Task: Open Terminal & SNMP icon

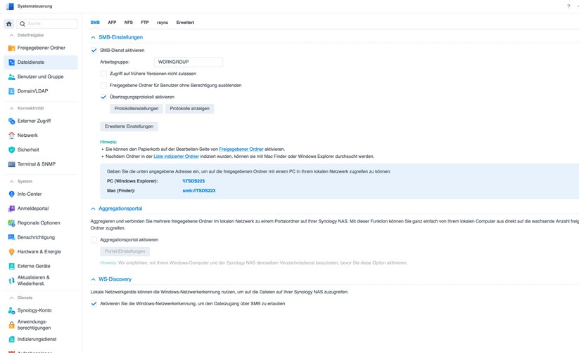Action: (11, 164)
